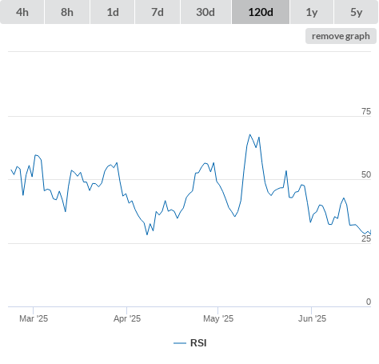Switch to the 8h time range

point(67,12)
